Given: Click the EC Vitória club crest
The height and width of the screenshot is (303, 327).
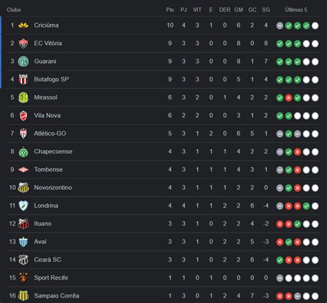Looking at the screenshot, I should [23, 43].
